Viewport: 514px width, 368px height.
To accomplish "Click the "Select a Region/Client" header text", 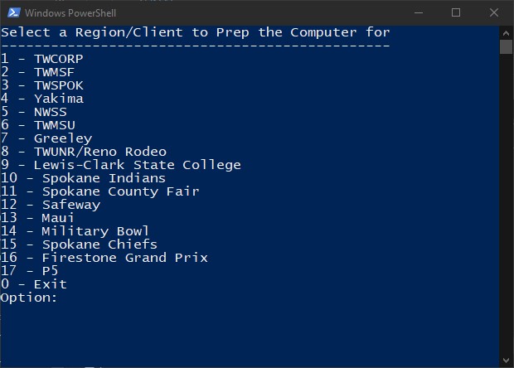I will point(195,32).
